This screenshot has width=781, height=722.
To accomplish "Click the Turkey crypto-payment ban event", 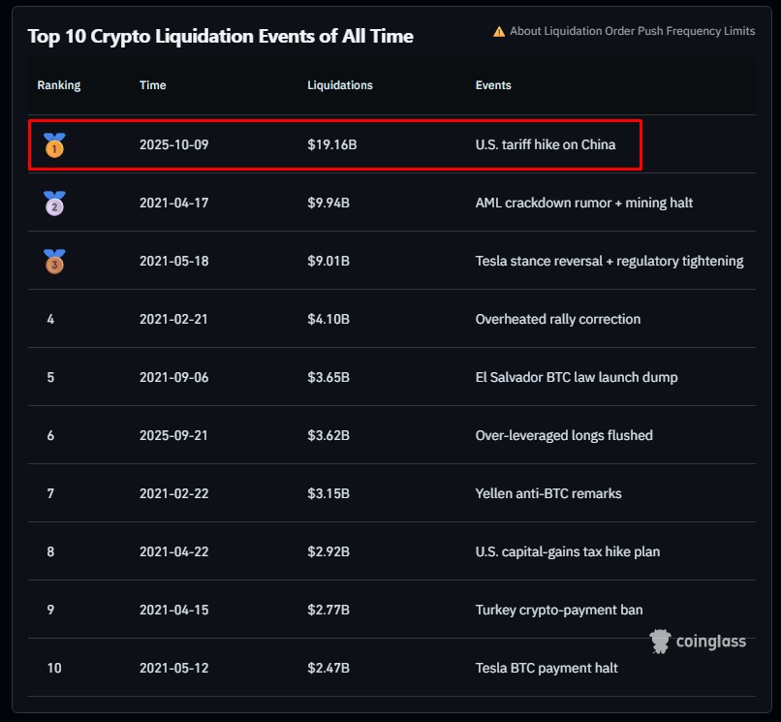I will coord(559,610).
